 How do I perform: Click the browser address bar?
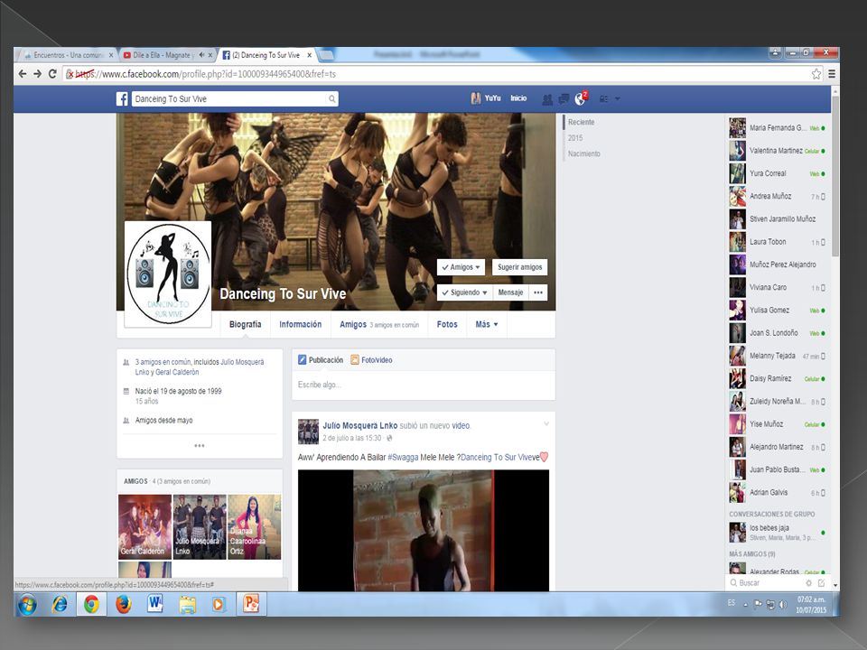(437, 74)
